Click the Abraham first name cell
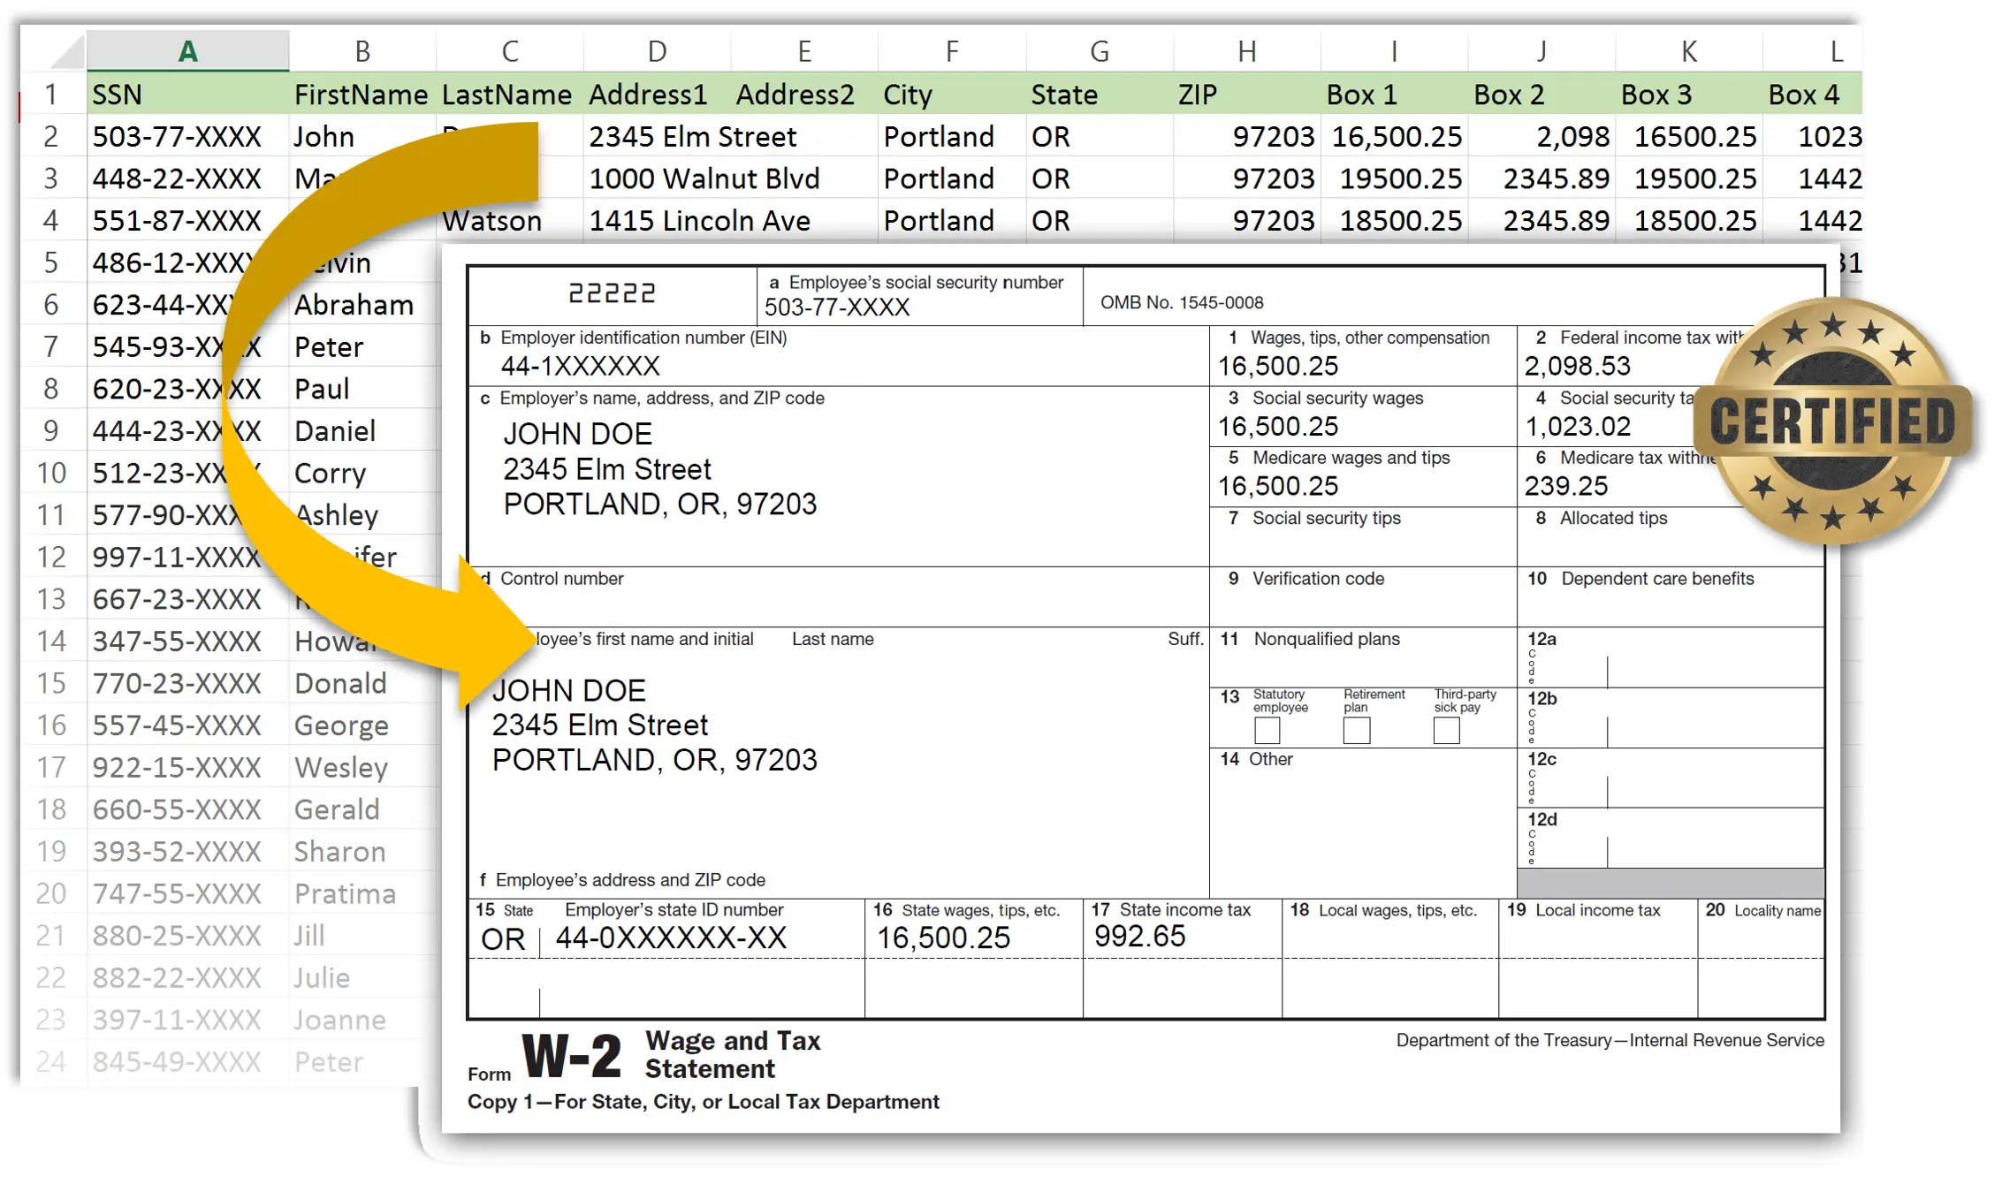Viewport: 2002px width, 1177px height. (x=362, y=304)
